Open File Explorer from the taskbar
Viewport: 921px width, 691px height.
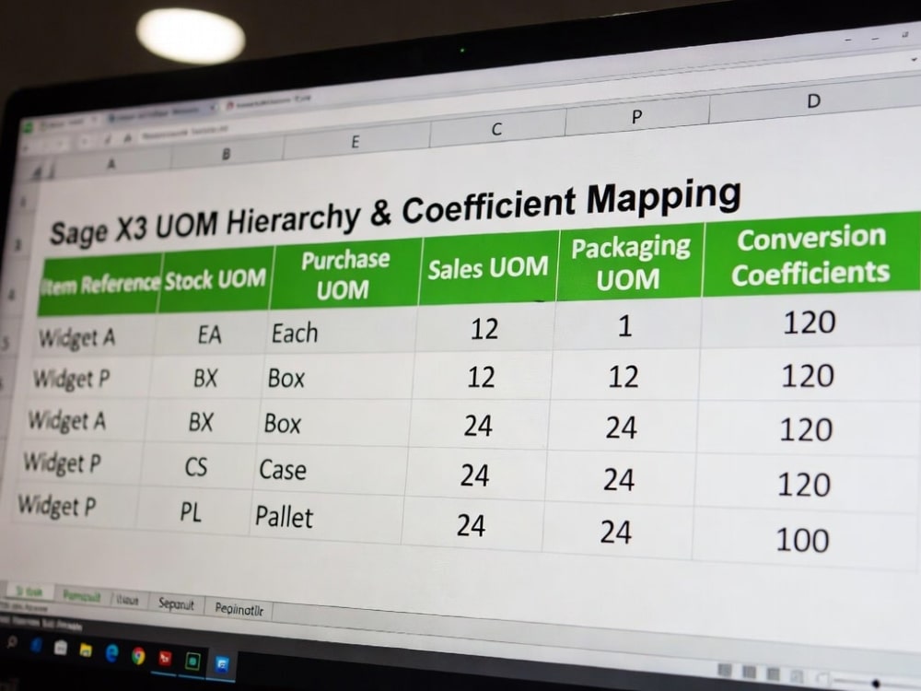[86, 650]
